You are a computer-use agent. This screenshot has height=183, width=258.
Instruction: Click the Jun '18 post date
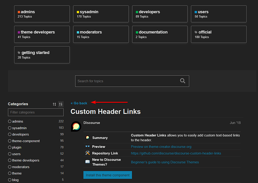tap(235, 123)
